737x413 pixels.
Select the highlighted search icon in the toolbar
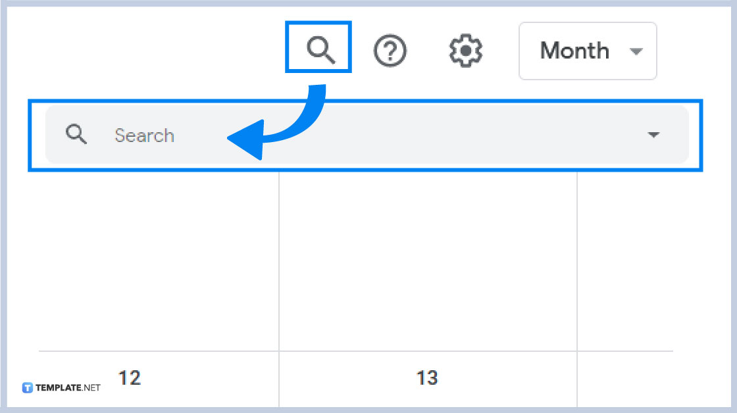tap(318, 48)
